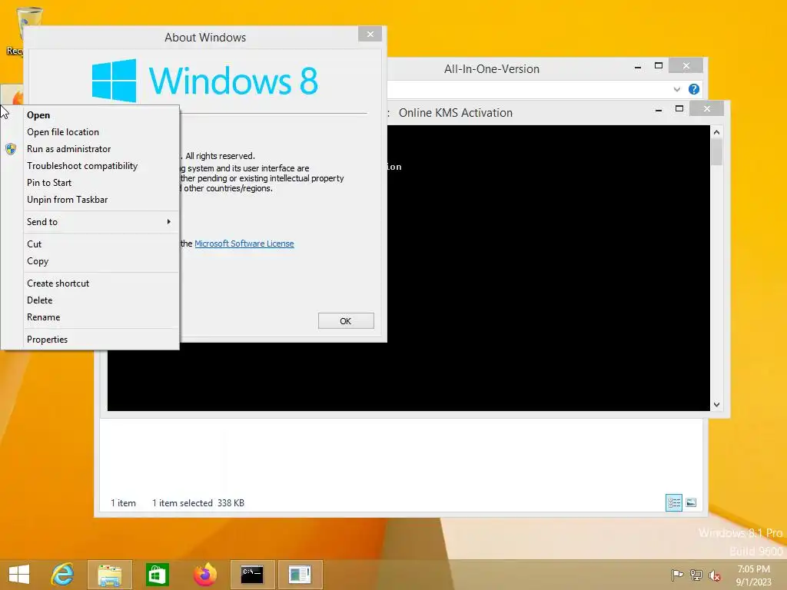Open help in All-In-One-Version window
Viewport: 787px width, 590px height.
tap(694, 89)
